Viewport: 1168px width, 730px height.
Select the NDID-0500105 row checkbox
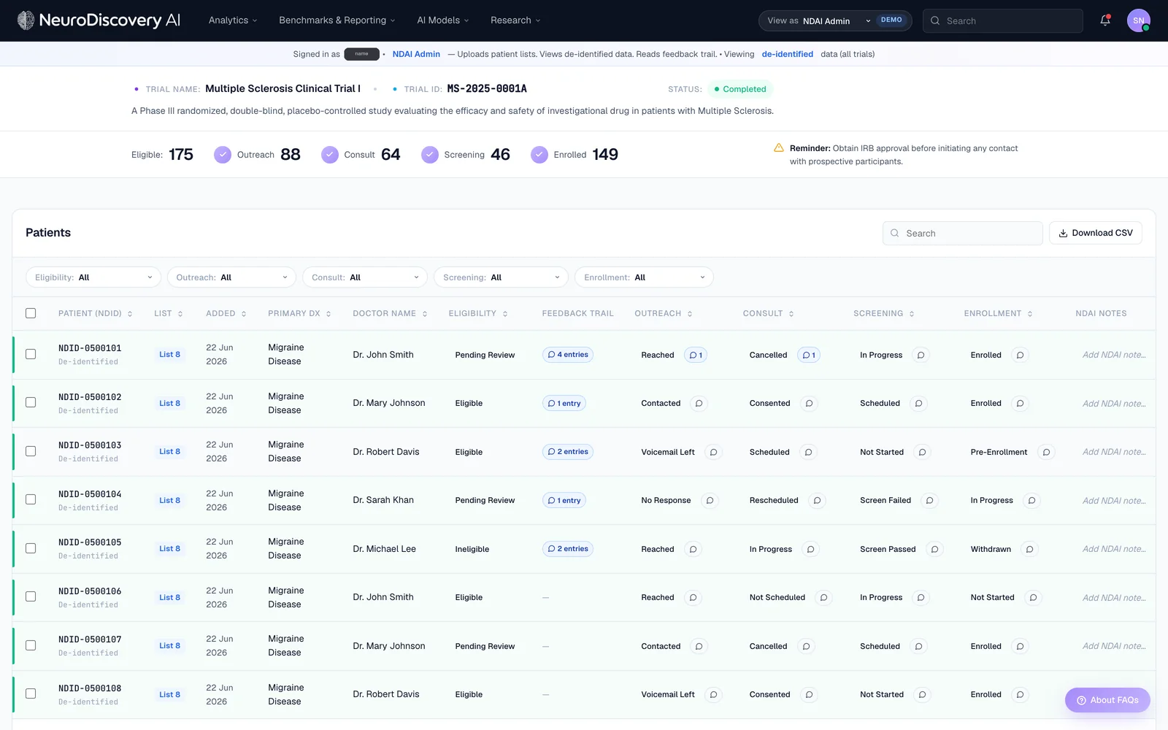(x=31, y=548)
